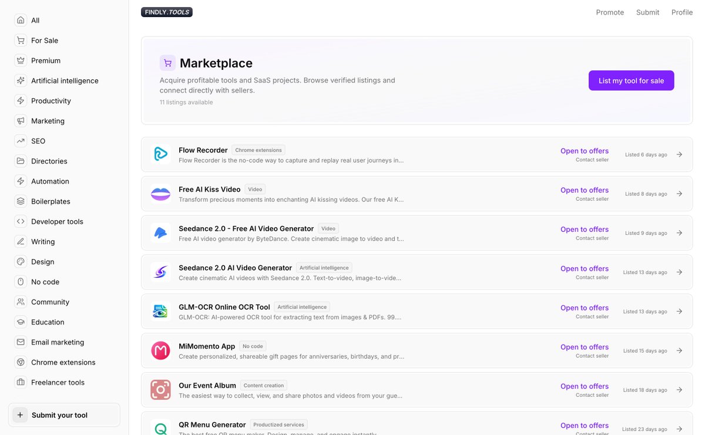The width and height of the screenshot is (705, 435).
Task: Click the GLM-OCR Online OCR Tool logo
Action: click(x=160, y=311)
